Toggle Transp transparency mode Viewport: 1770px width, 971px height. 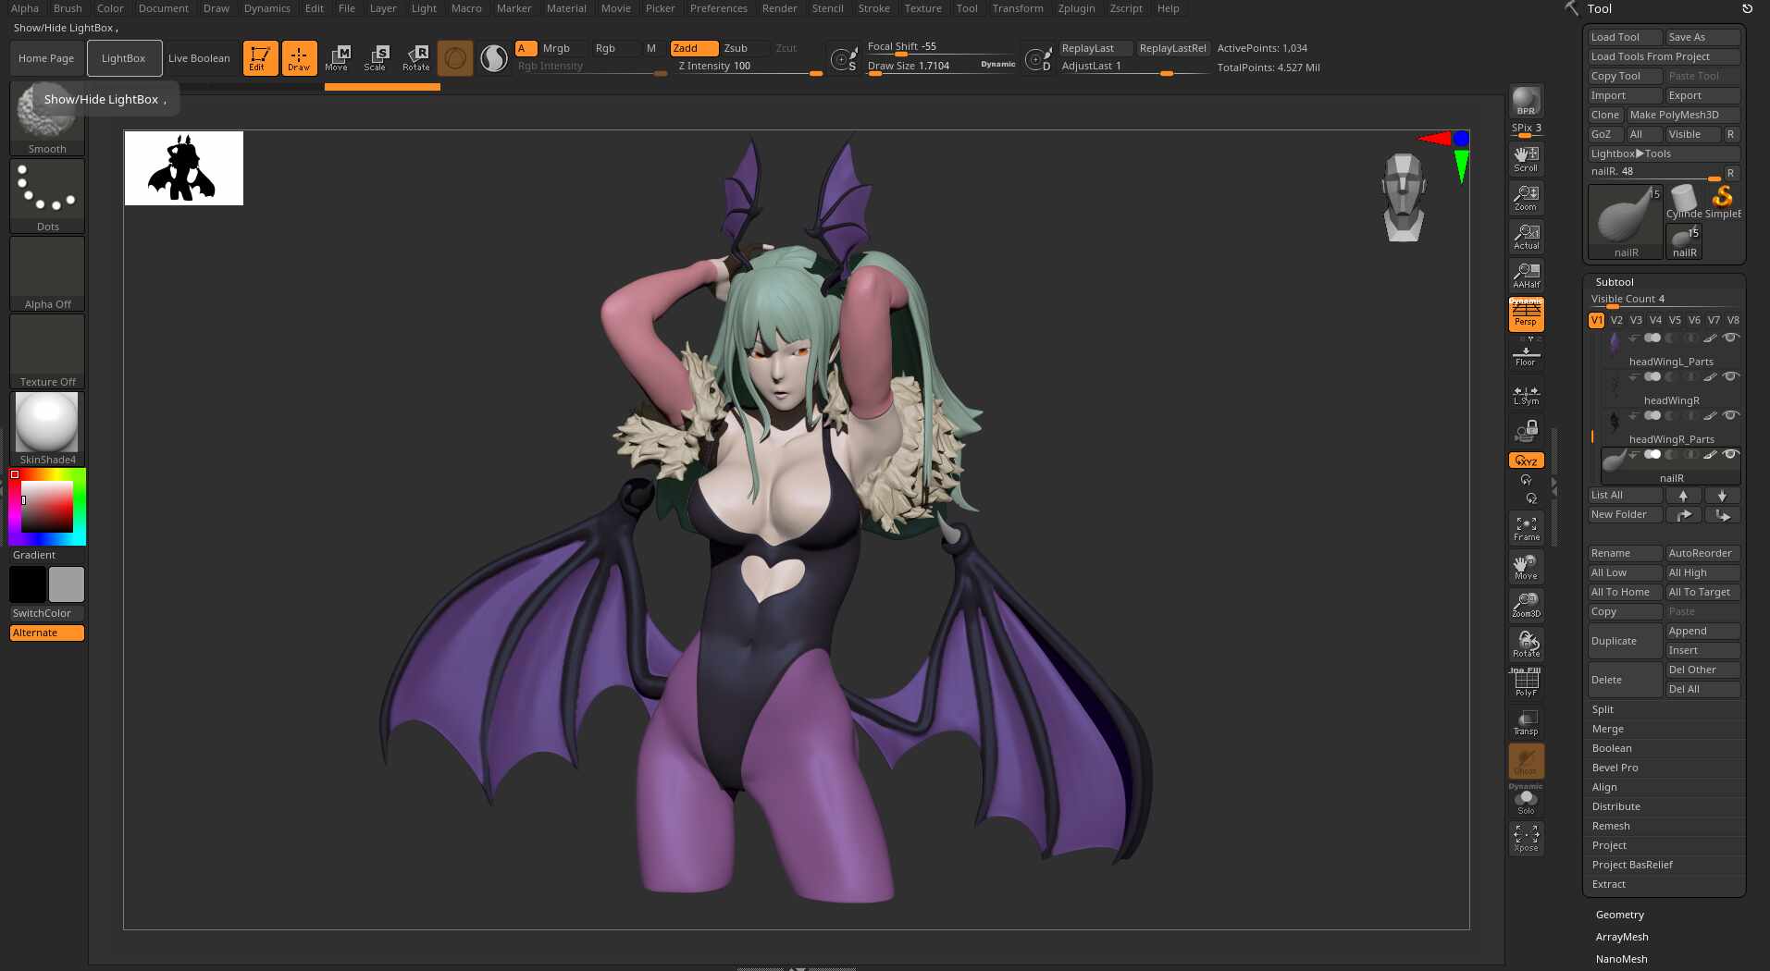point(1526,722)
